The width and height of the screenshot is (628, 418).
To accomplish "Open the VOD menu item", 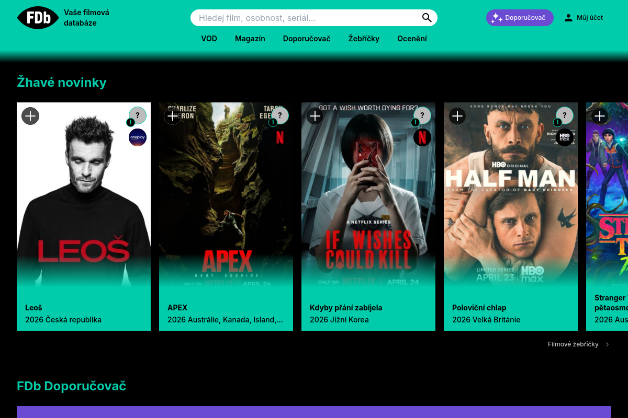I will 209,39.
